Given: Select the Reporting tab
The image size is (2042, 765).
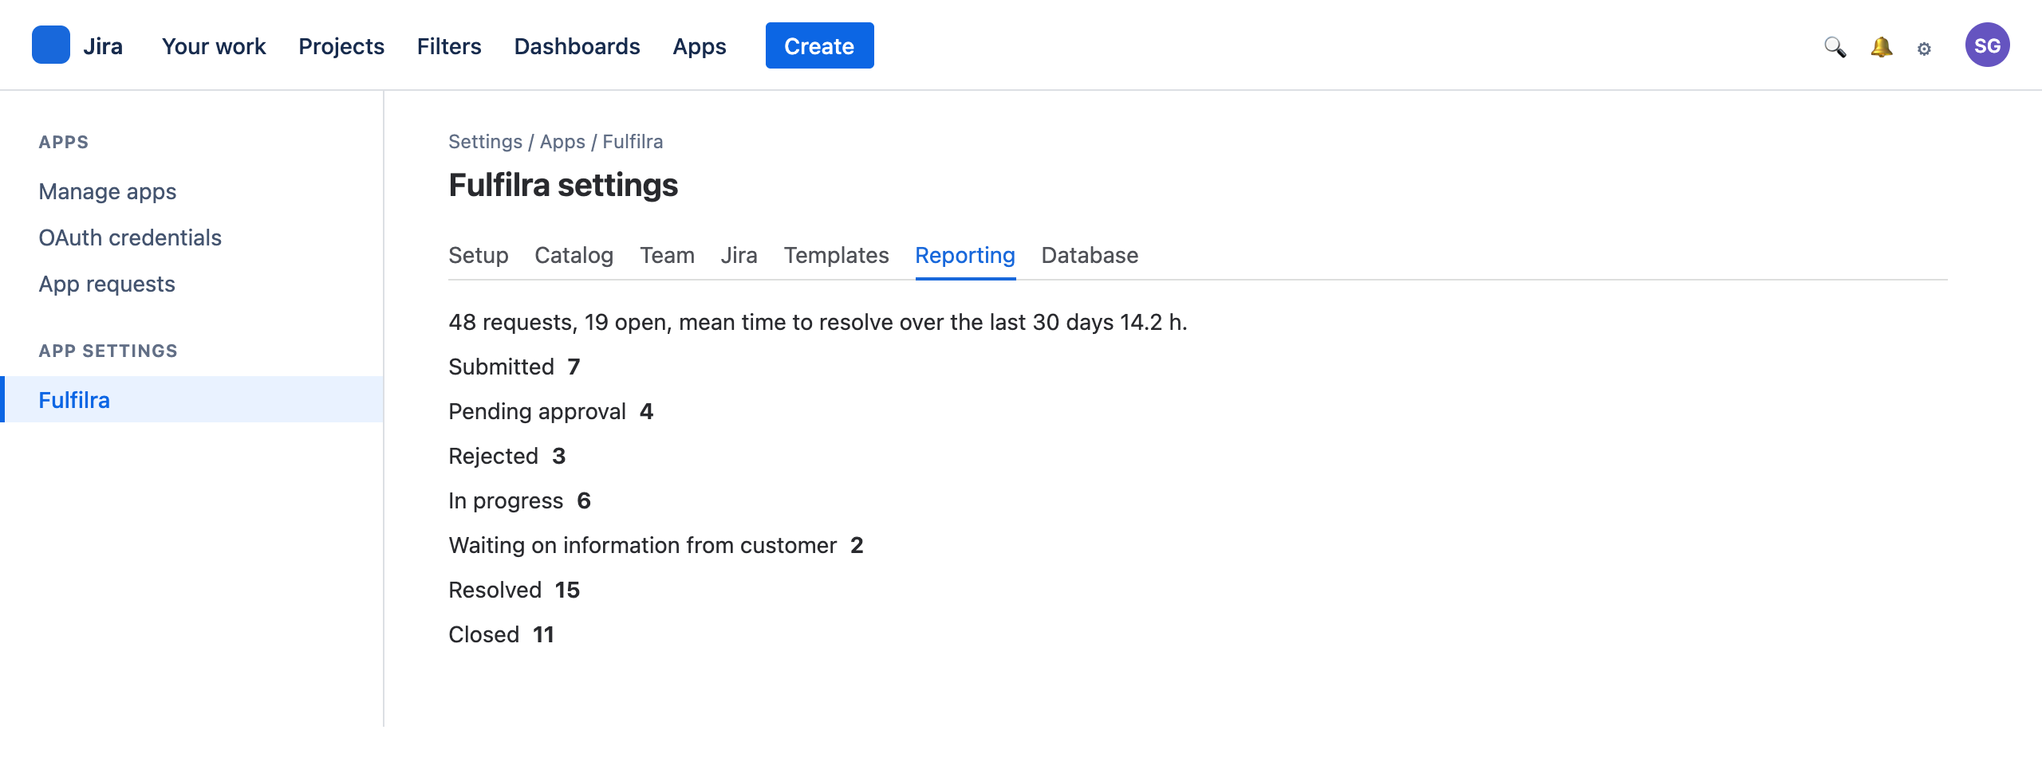Looking at the screenshot, I should pyautogui.click(x=965, y=255).
